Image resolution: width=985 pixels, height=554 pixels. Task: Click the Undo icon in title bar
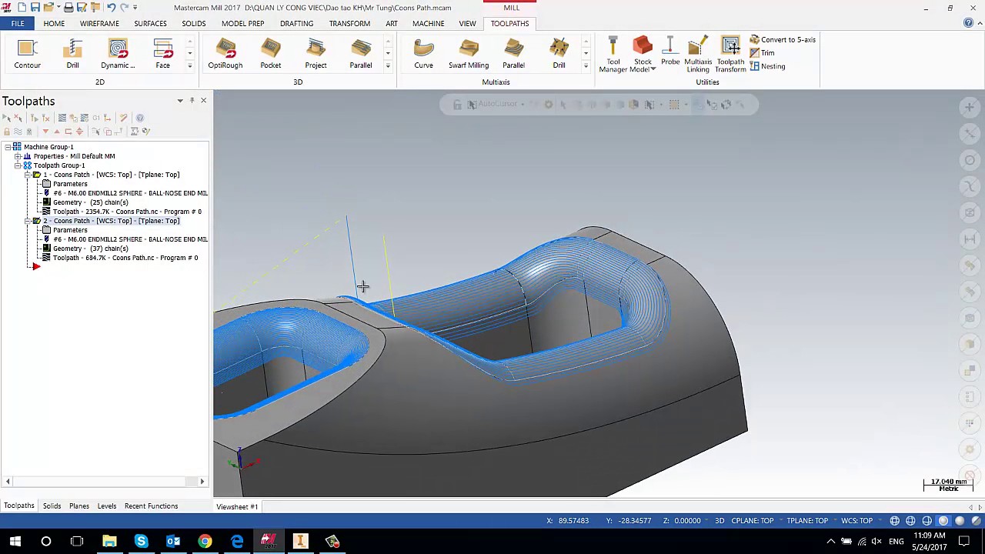pos(111,8)
